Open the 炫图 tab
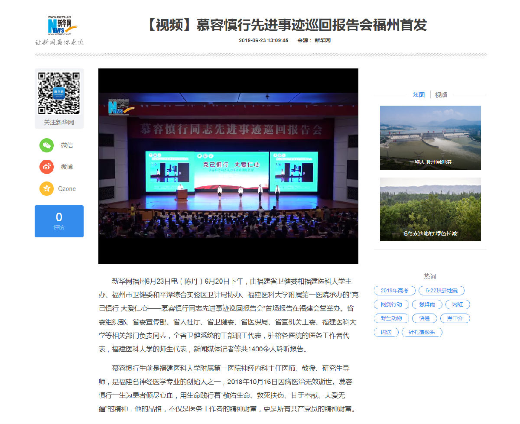 (418, 94)
